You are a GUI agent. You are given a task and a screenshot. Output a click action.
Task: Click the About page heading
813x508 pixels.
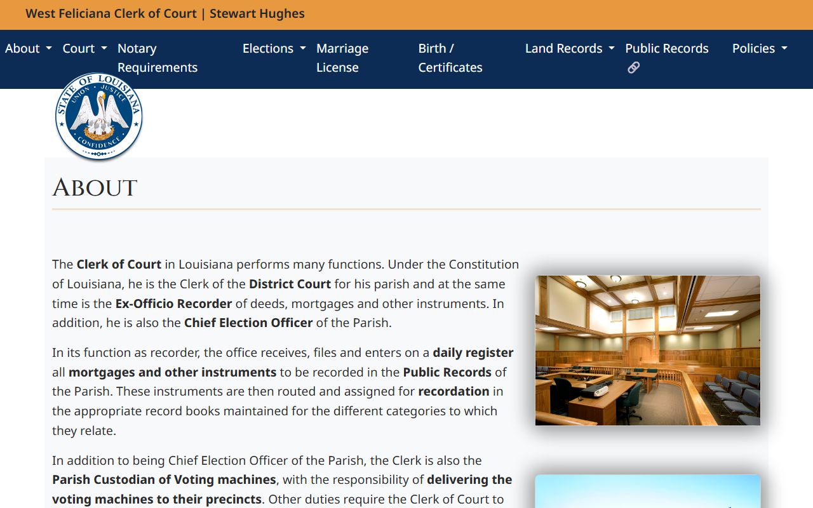[x=95, y=188]
